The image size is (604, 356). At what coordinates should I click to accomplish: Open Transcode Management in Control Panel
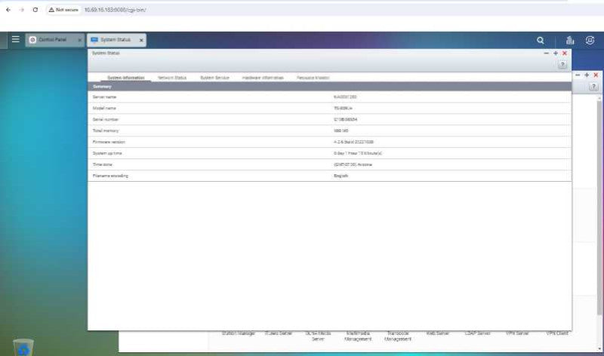[x=398, y=336]
